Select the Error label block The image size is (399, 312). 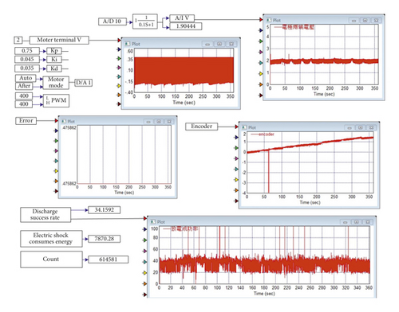pos(26,121)
